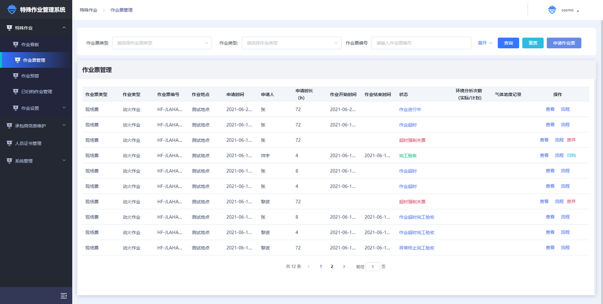Click the 人员证书管理 sidebar icon
This screenshot has height=304, width=603.
click(x=9, y=144)
